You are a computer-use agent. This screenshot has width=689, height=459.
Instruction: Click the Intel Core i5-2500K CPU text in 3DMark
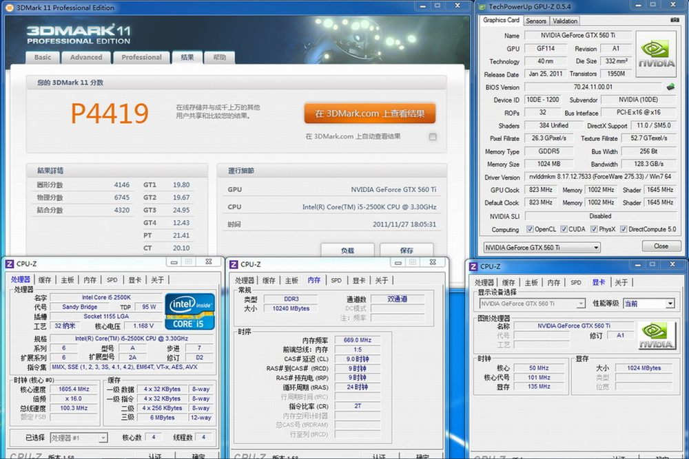point(369,206)
